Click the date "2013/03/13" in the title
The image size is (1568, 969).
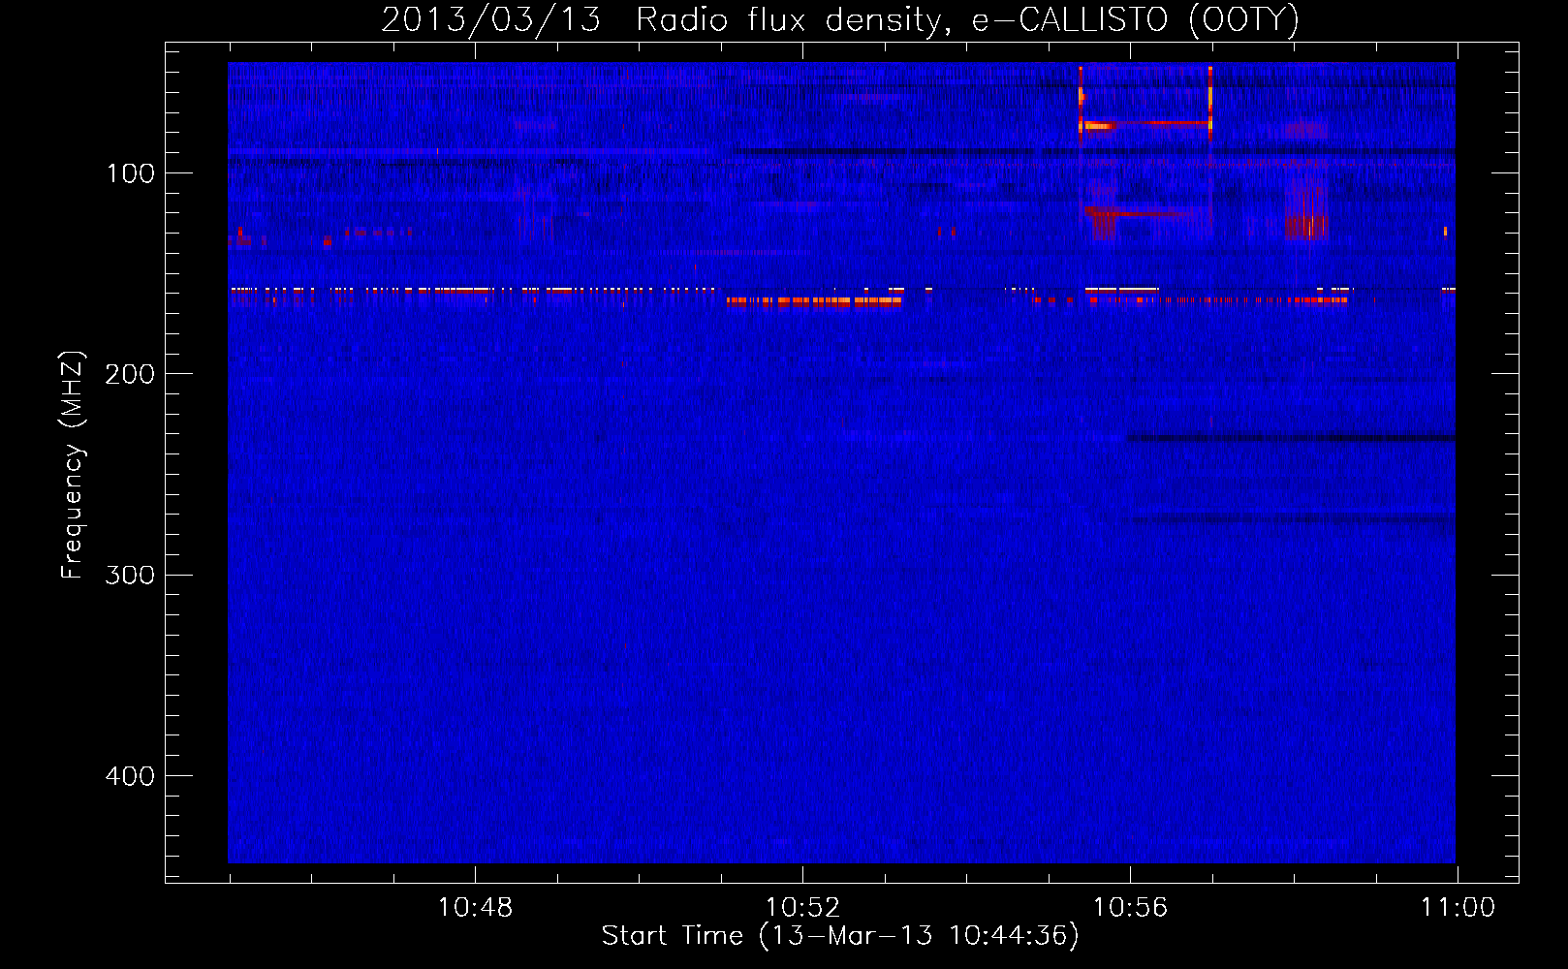[490, 20]
